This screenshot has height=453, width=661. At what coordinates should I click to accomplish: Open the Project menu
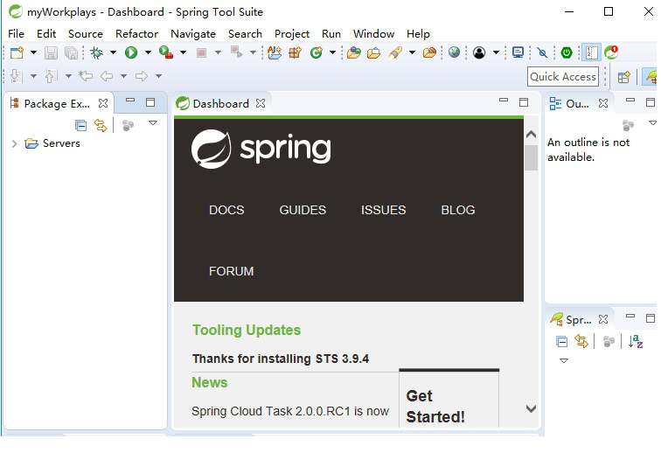click(x=292, y=34)
